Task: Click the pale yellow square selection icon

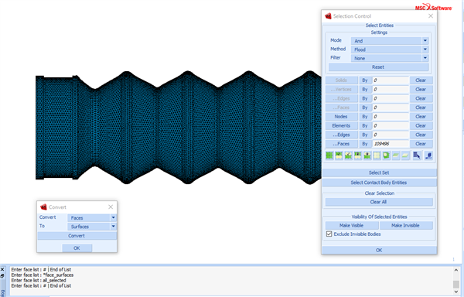Action: pos(377,155)
